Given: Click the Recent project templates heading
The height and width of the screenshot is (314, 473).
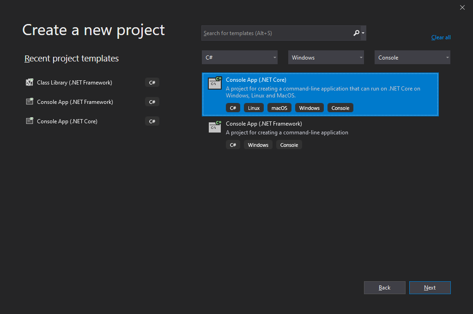Looking at the screenshot, I should coord(72,58).
